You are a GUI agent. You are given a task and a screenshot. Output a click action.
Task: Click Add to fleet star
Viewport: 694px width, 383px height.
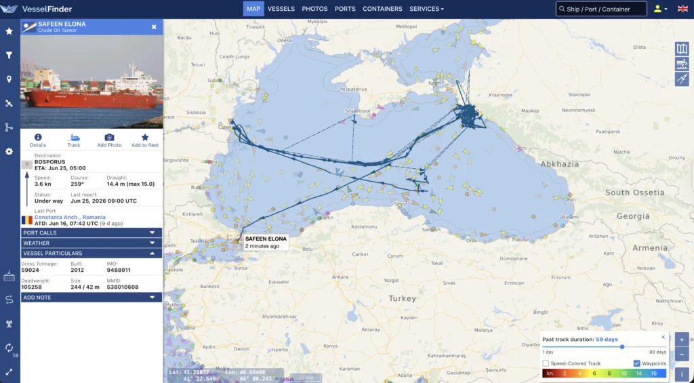pyautogui.click(x=145, y=137)
